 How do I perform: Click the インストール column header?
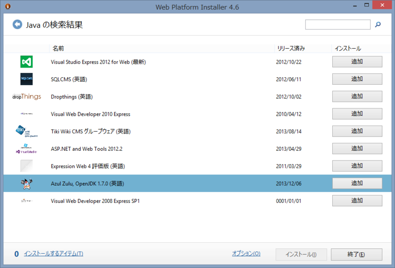[x=361, y=48]
